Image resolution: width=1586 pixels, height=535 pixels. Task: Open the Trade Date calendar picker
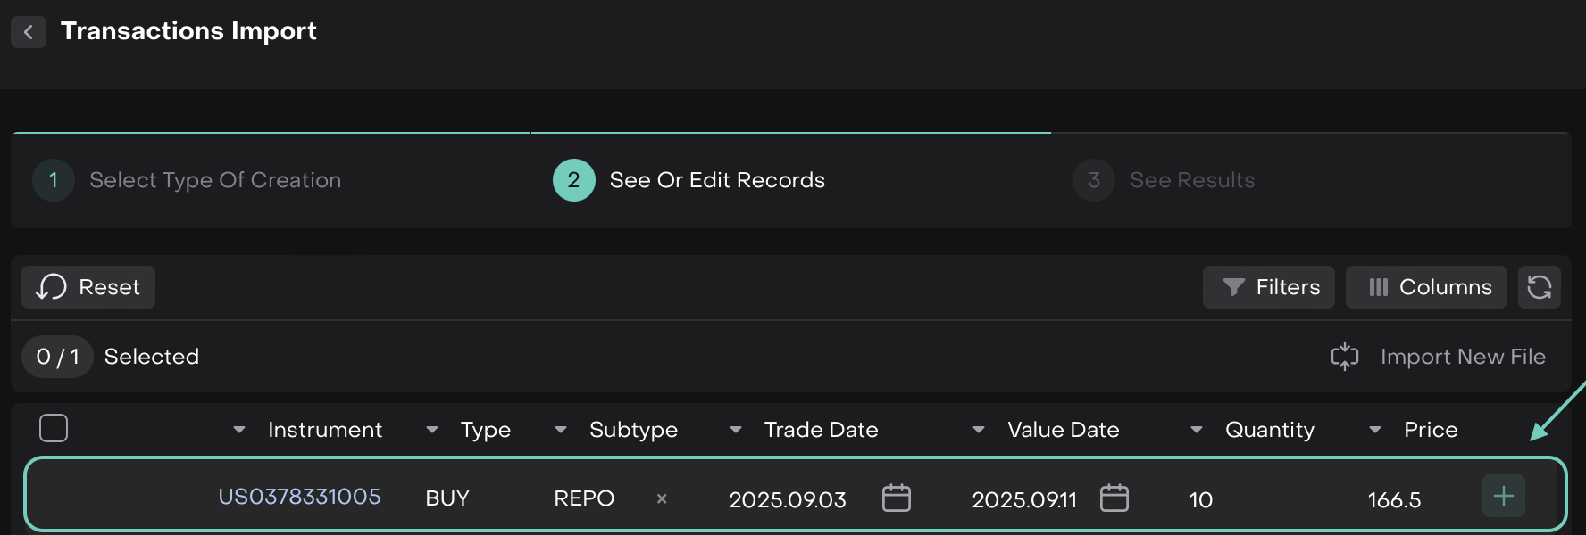click(x=896, y=498)
